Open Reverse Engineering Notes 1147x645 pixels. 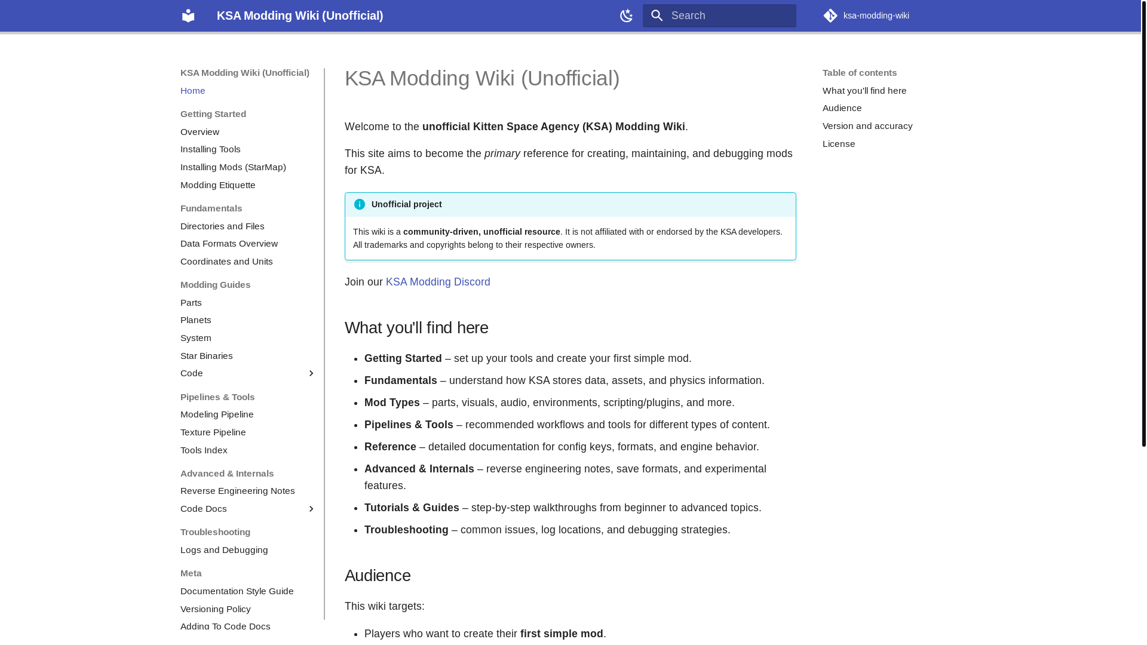pos(238,491)
